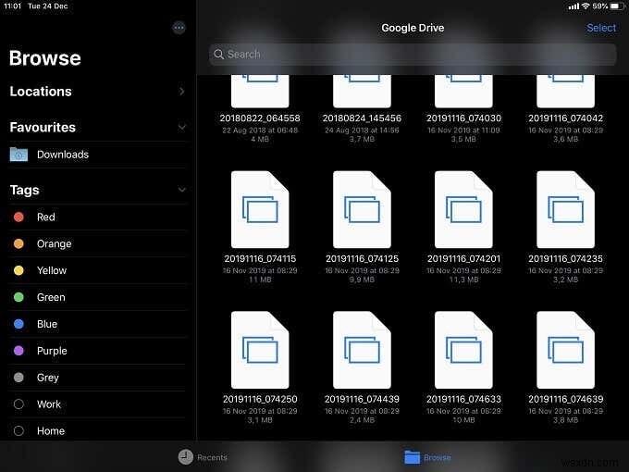Collapse the Tags section chevron
The image size is (629, 472).
(181, 190)
